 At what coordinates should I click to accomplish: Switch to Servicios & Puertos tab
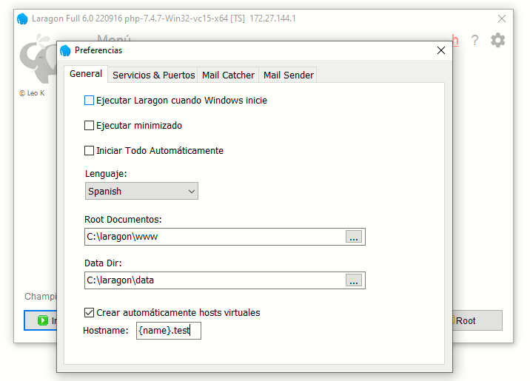click(x=153, y=75)
